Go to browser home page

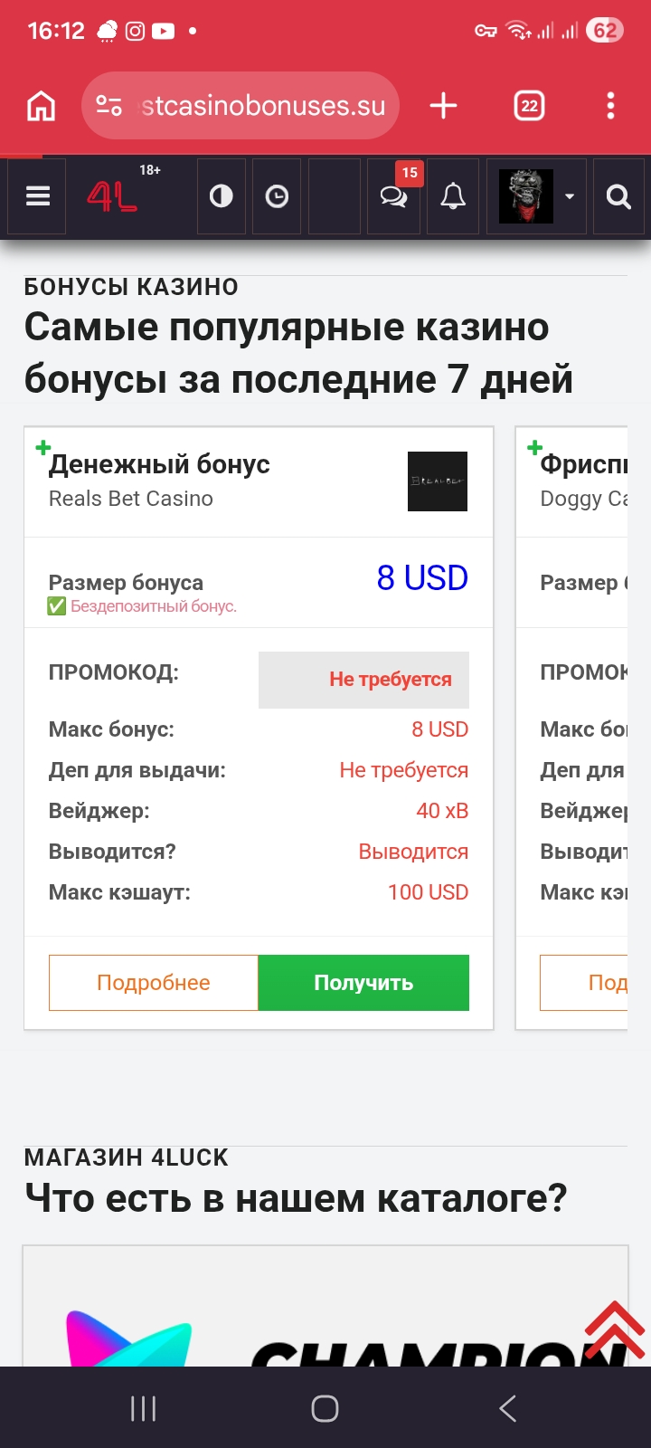point(41,106)
